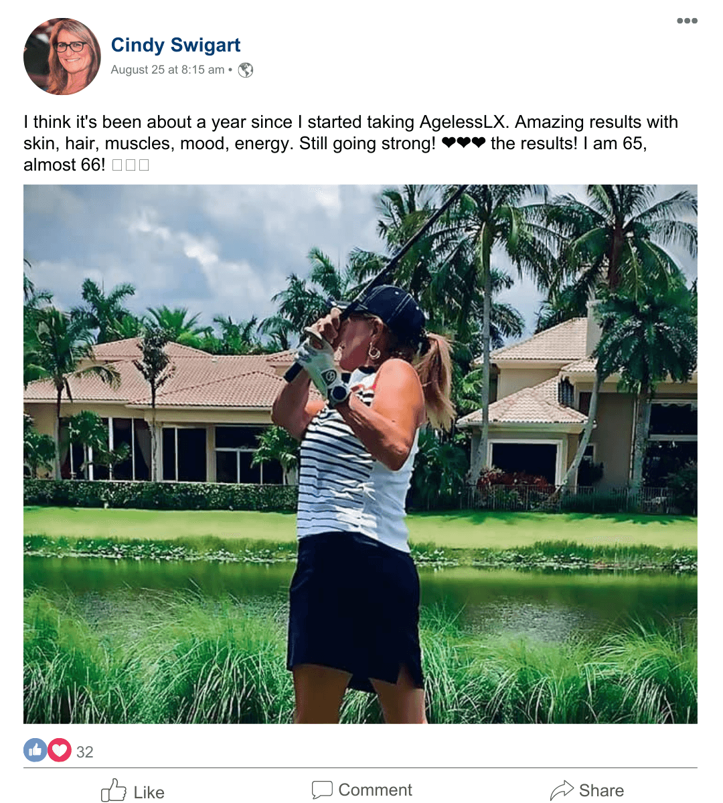Click the public globe privacy icon
The image size is (723, 803).
tap(246, 70)
